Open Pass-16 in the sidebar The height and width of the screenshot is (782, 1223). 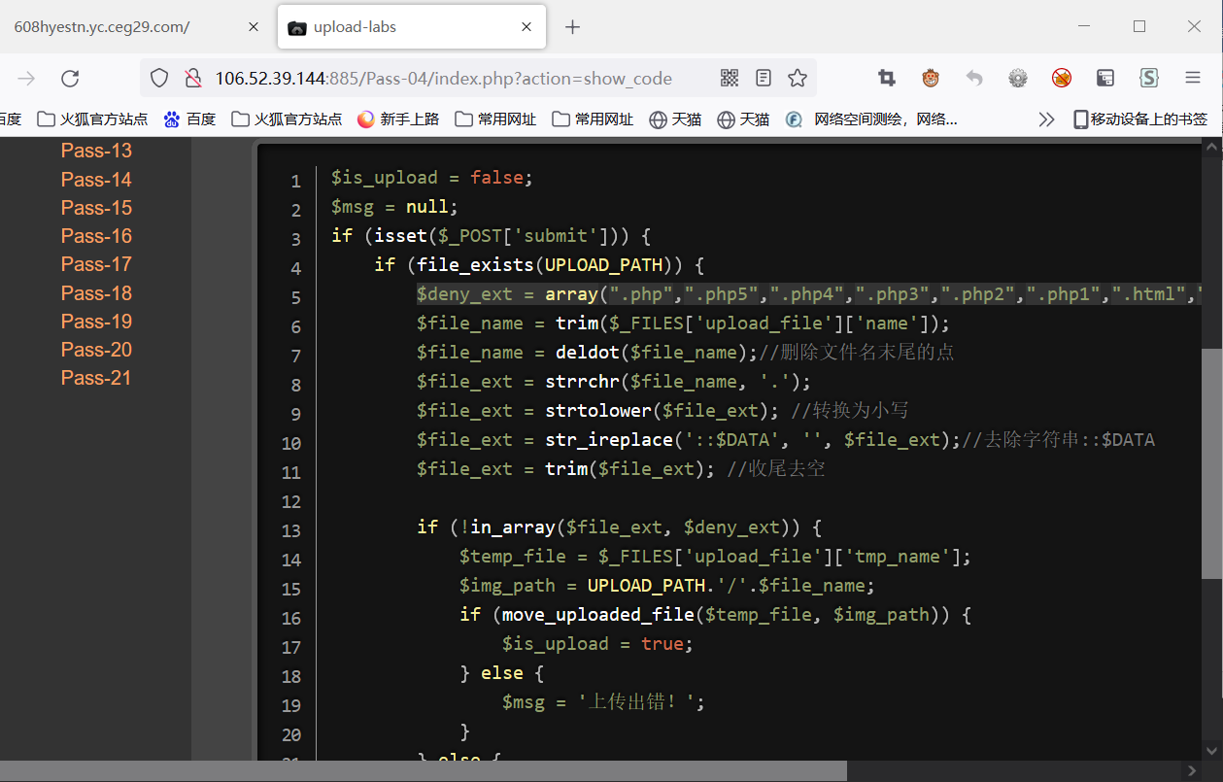coord(96,236)
